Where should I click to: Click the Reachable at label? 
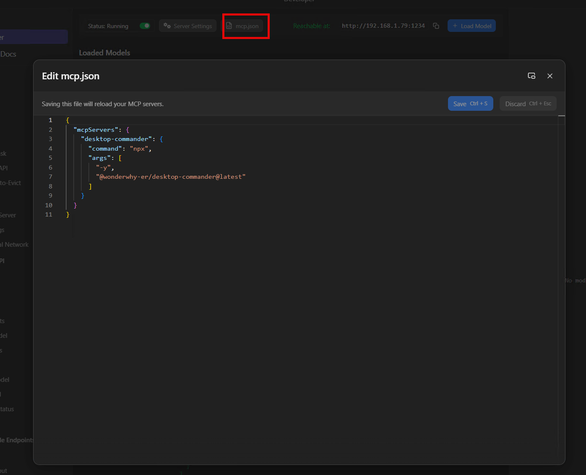coord(312,26)
